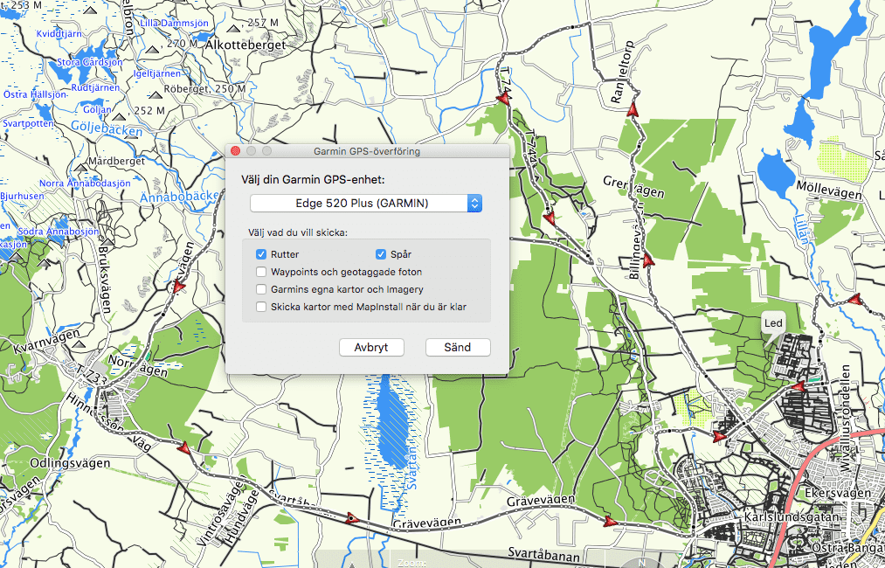
Task: Click the Igeltjärnen label
Action: (x=157, y=73)
